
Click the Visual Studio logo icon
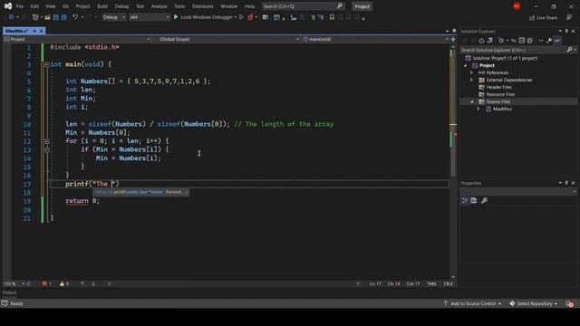(8, 6)
